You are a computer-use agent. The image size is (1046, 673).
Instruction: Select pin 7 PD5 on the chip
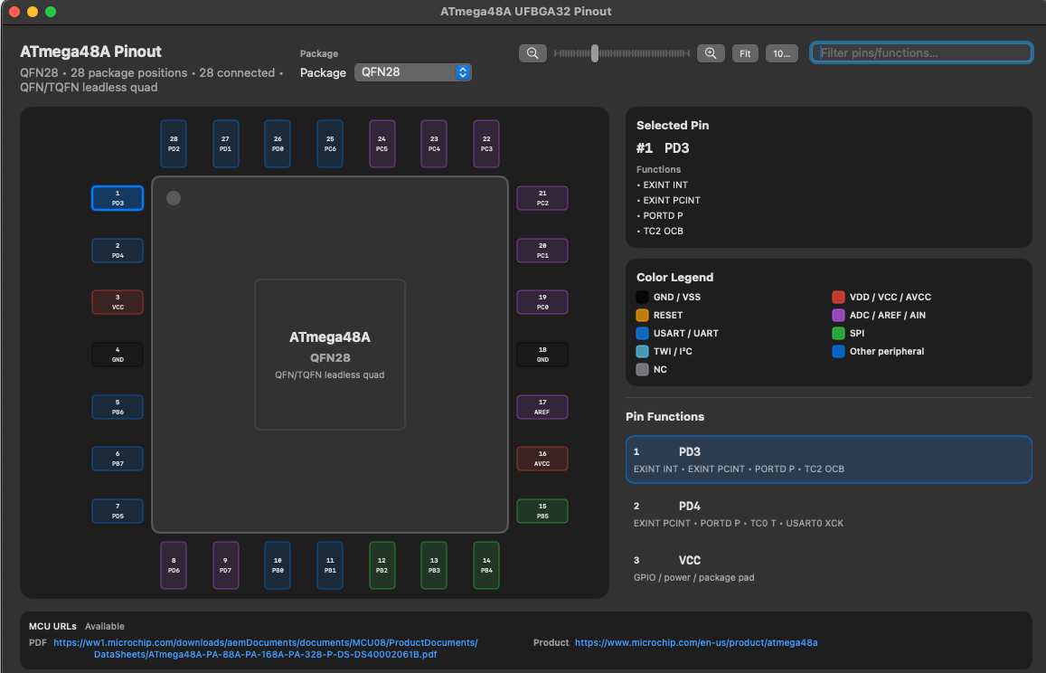click(118, 511)
